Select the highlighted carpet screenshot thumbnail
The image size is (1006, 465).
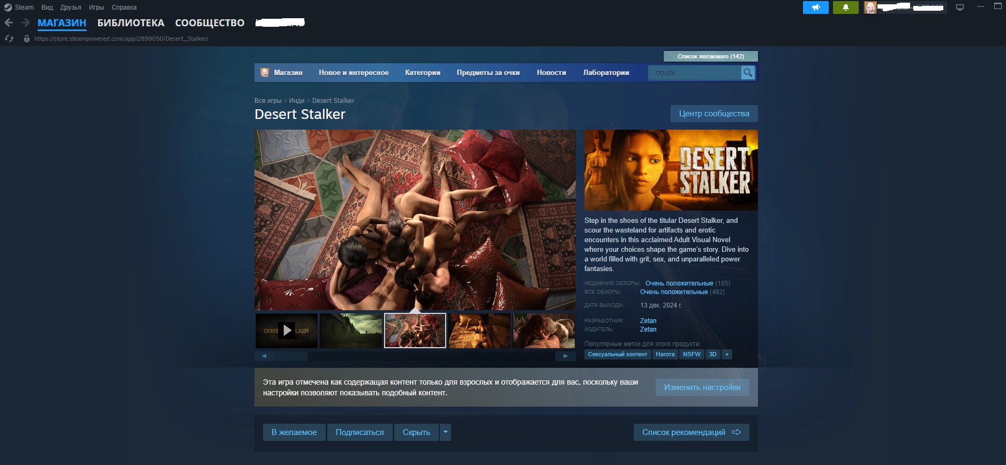pyautogui.click(x=415, y=331)
